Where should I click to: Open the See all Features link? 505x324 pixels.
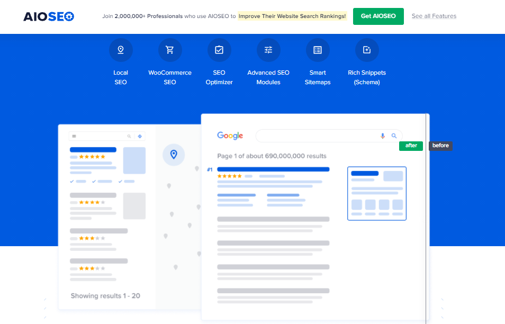434,16
